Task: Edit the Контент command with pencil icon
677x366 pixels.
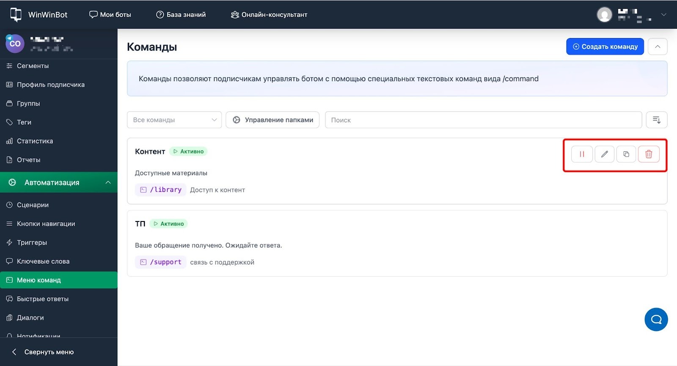Action: pos(604,154)
